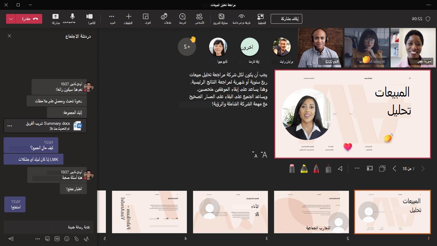This screenshot has width=437, height=246.
Task: Mute the microphone in the meeting toolbar
Action: pyautogui.click(x=73, y=16)
